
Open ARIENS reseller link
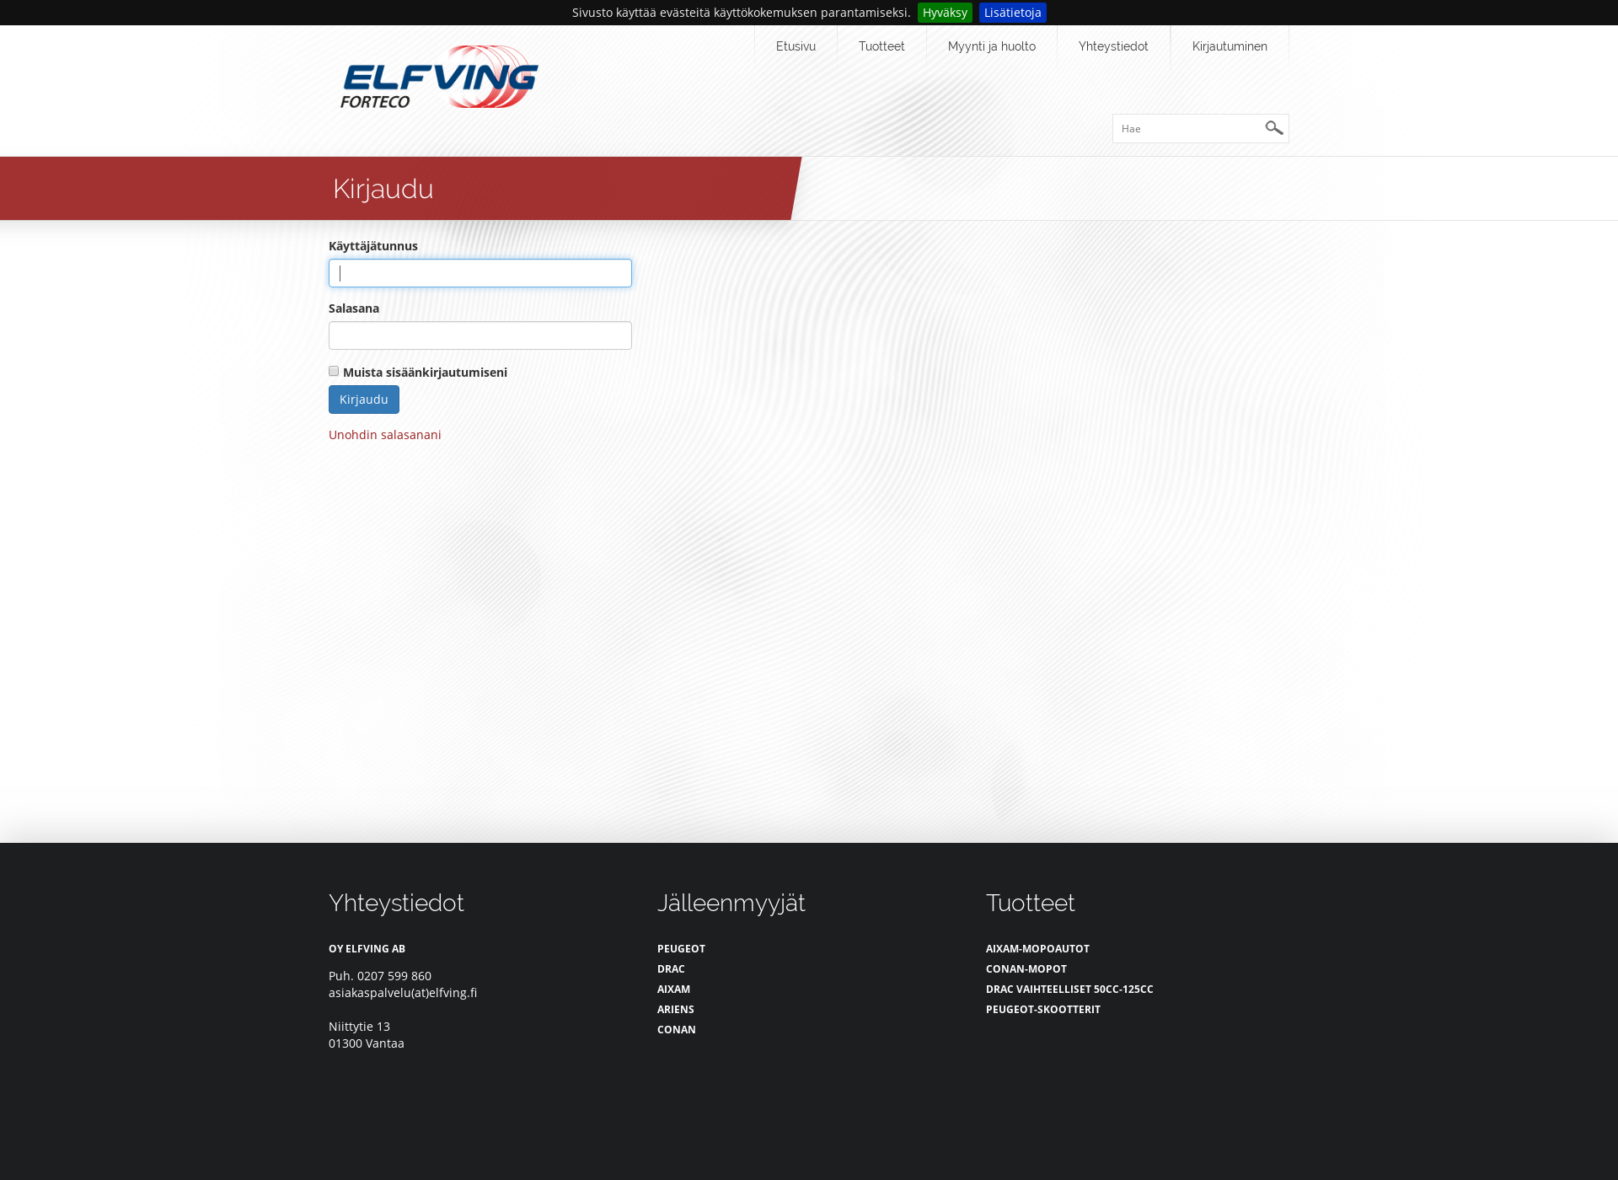(x=676, y=1010)
